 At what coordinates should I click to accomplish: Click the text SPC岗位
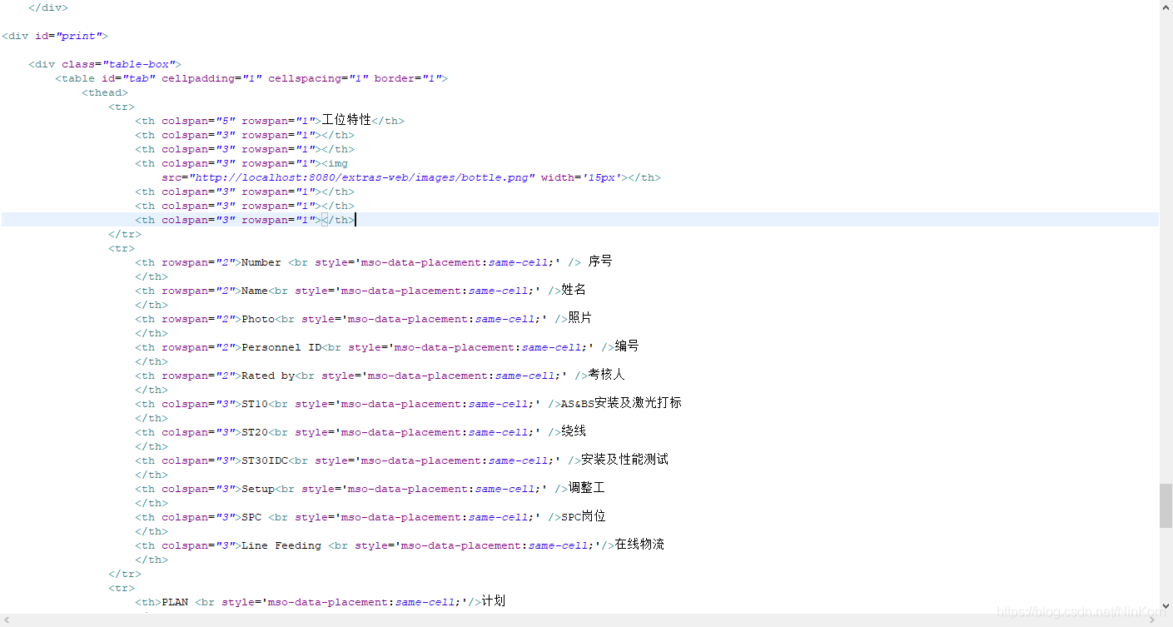tap(583, 516)
